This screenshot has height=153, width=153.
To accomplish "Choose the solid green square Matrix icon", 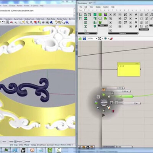I will (x=100, y=15).
